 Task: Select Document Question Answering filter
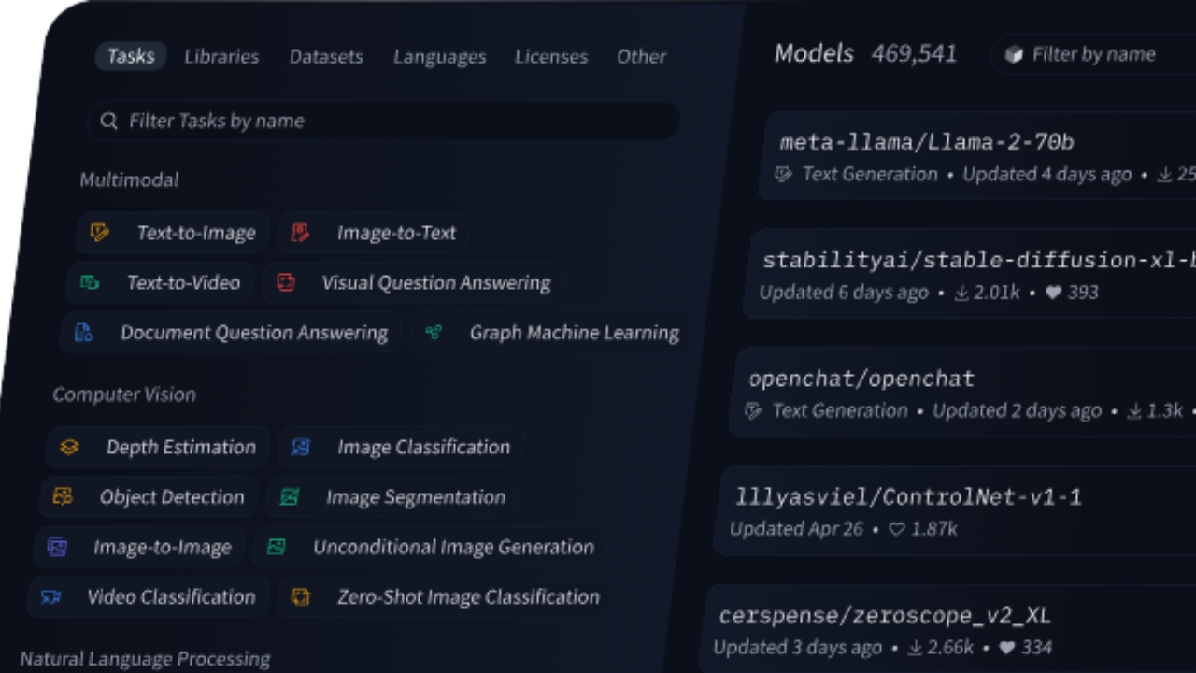coord(232,333)
